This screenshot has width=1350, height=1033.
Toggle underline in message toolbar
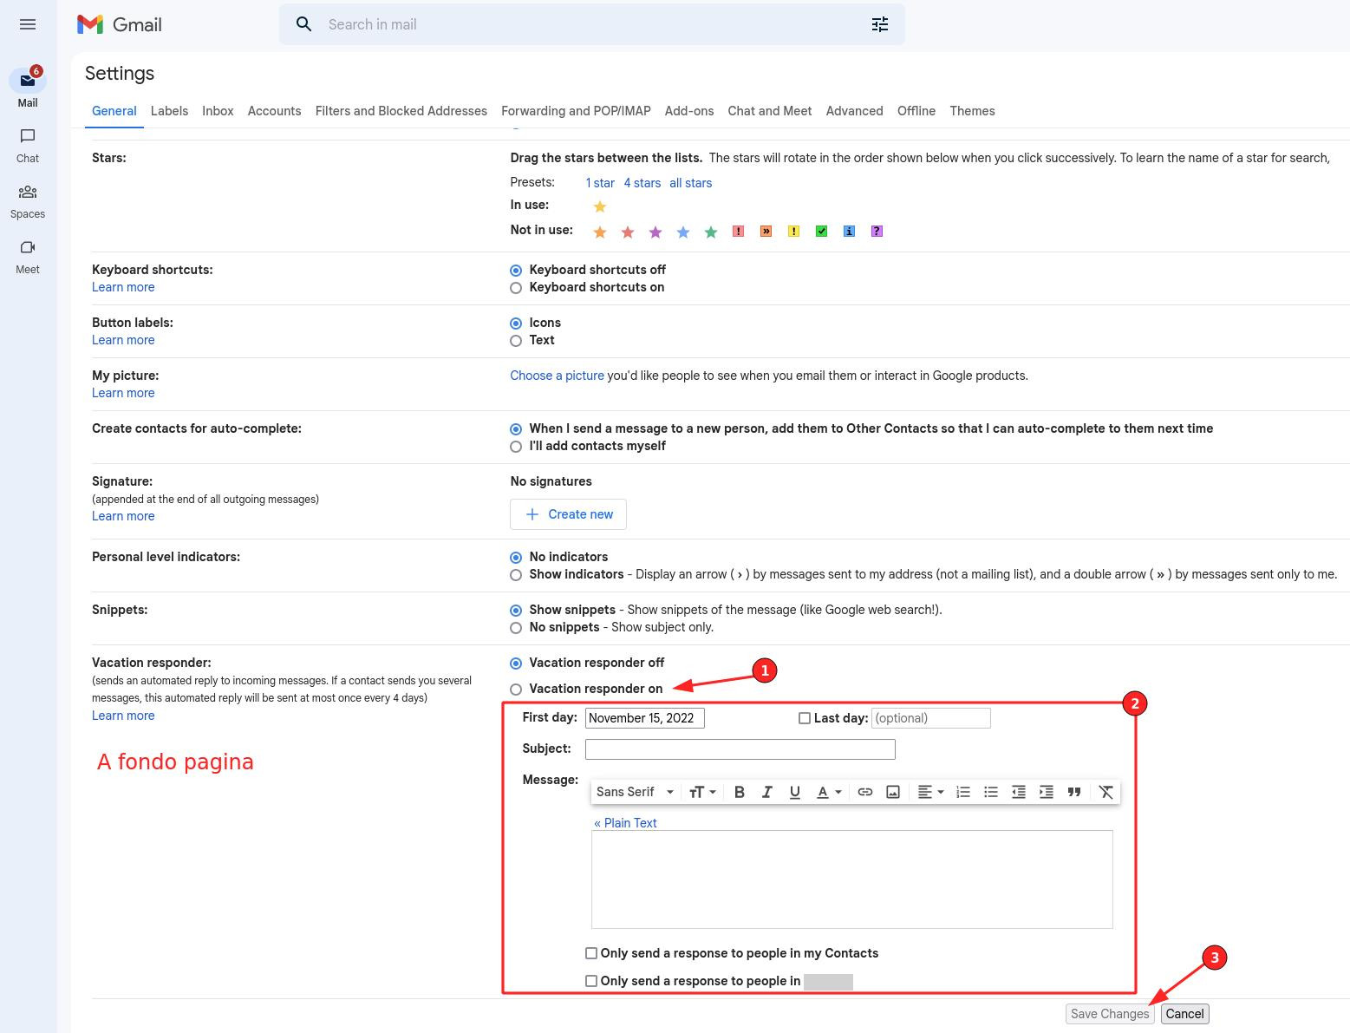tap(795, 792)
